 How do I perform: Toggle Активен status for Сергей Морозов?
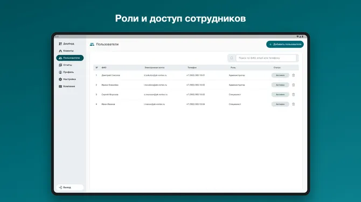(280, 95)
